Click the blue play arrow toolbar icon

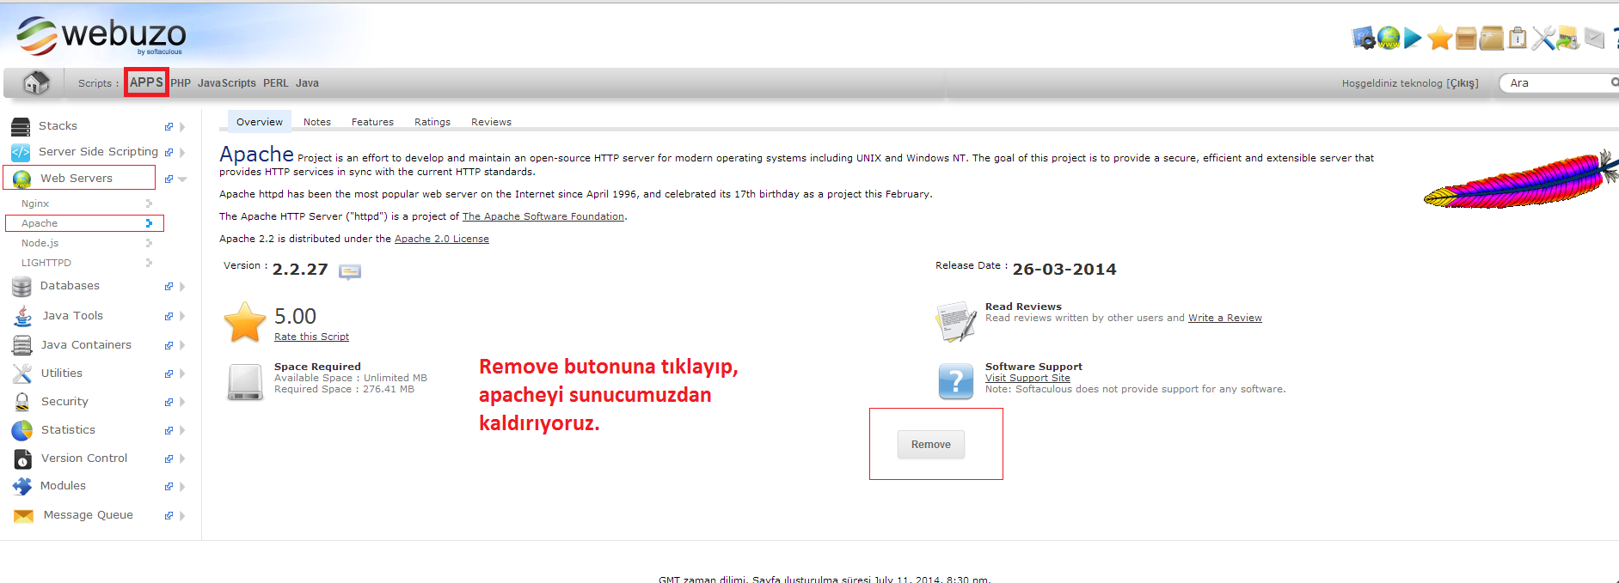coord(1413,38)
